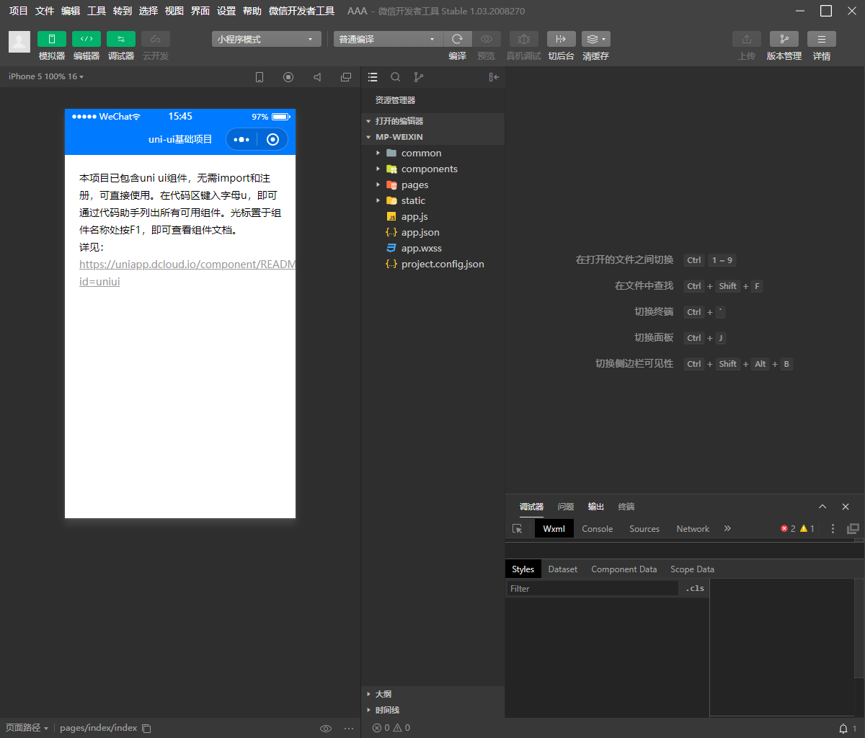This screenshot has width=865, height=738.
Task: Switch to the Console tab
Action: (x=598, y=528)
